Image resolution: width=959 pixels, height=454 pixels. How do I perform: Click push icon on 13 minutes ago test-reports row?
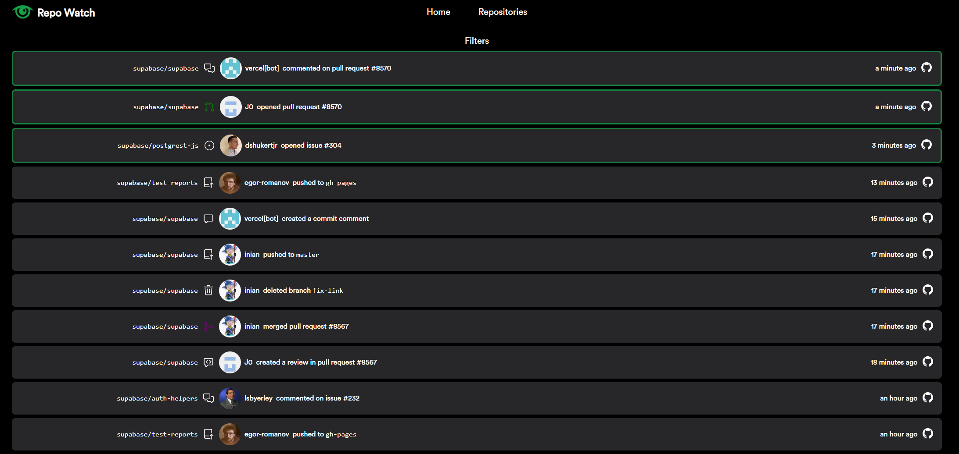(x=208, y=183)
